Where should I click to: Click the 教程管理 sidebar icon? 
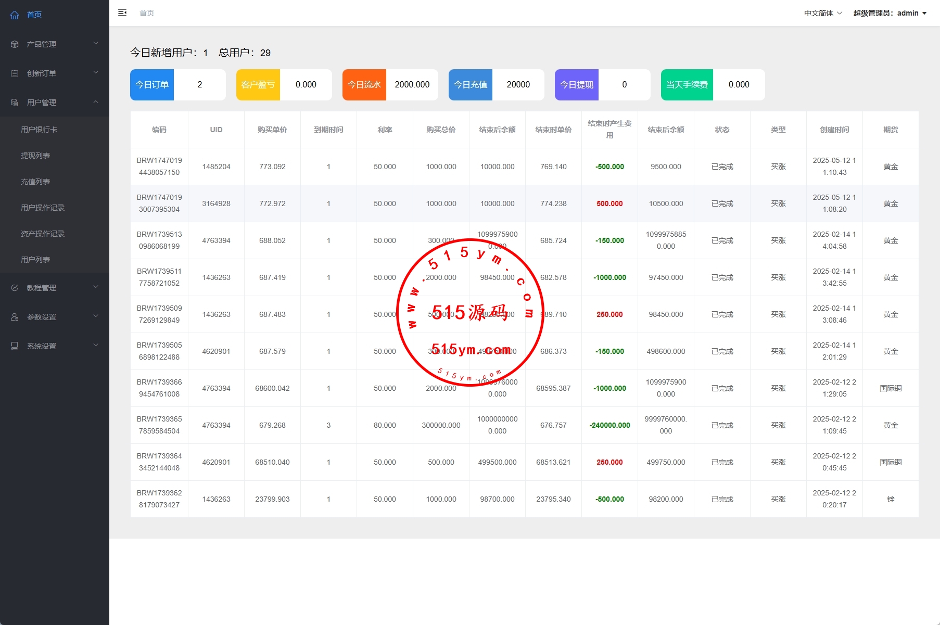coord(15,288)
